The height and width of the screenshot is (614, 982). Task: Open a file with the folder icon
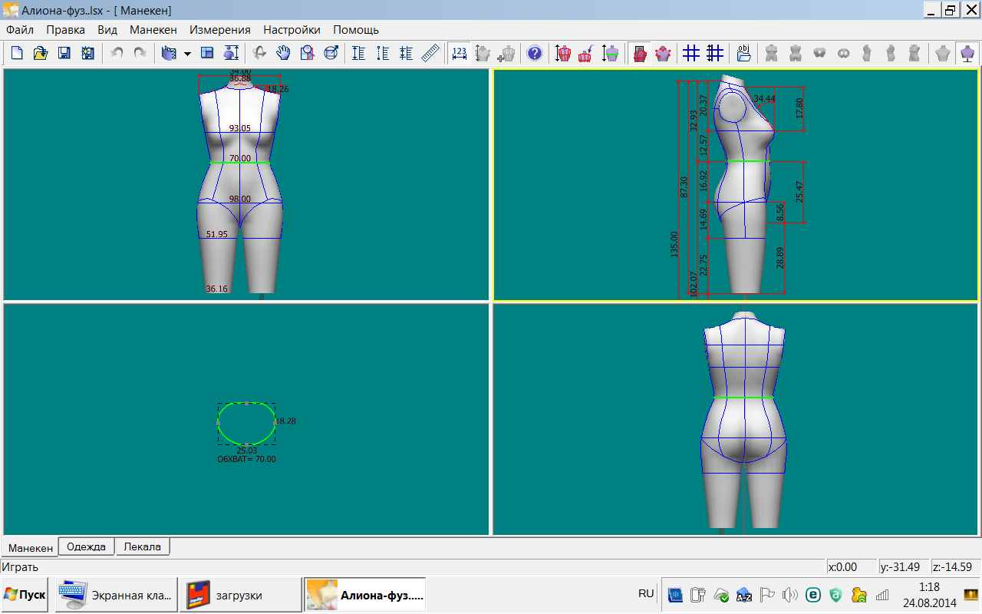point(41,53)
